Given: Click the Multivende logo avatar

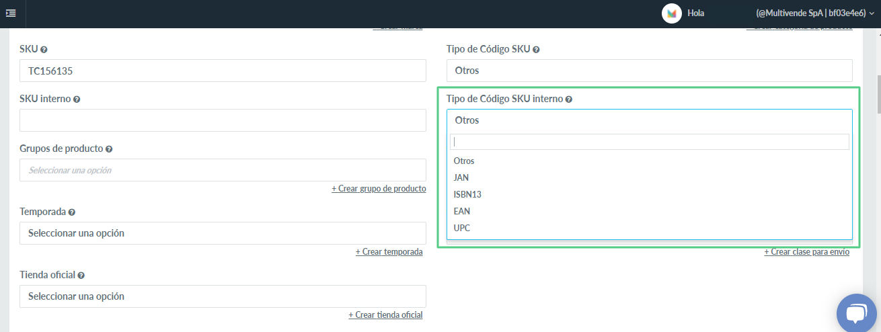Looking at the screenshot, I should point(672,13).
